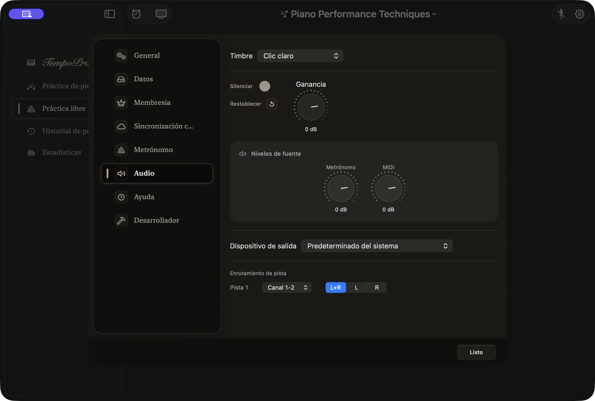595x401 pixels.
Task: Open settings via gear icon at top right
Action: (579, 14)
